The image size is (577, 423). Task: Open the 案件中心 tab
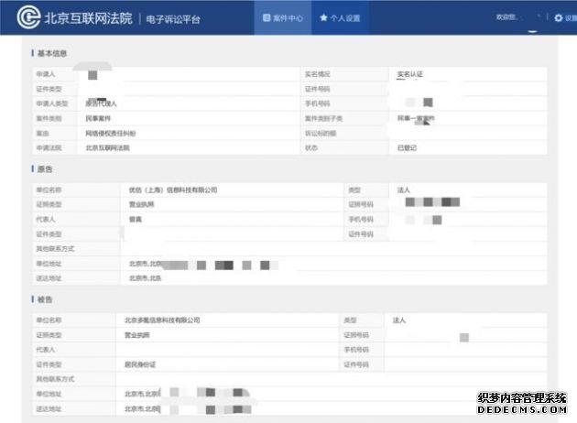coord(282,17)
